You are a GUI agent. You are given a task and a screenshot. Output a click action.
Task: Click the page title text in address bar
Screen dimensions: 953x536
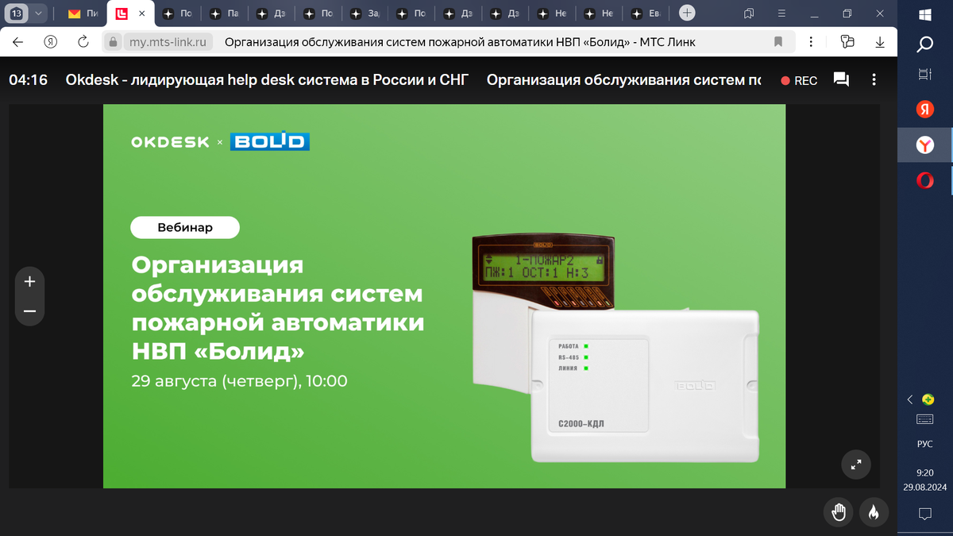point(460,42)
